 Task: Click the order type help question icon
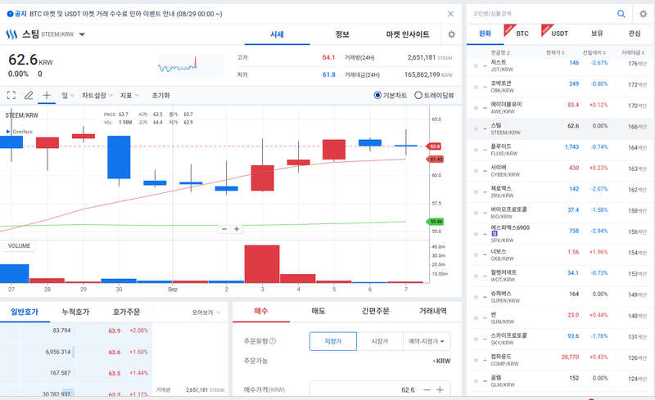point(273,341)
